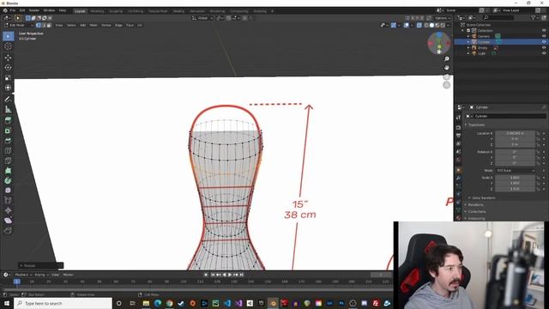Open the File menu

coord(13,10)
